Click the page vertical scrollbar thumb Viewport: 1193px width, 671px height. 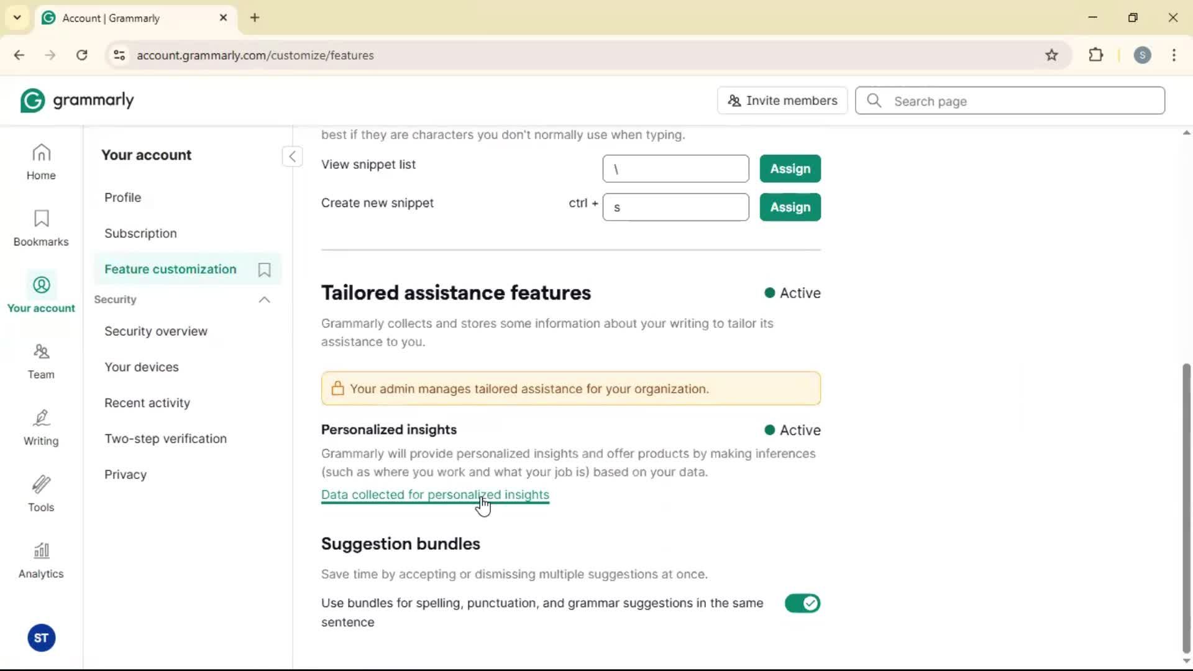click(1186, 509)
